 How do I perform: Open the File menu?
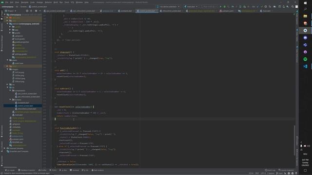click(7, 2)
